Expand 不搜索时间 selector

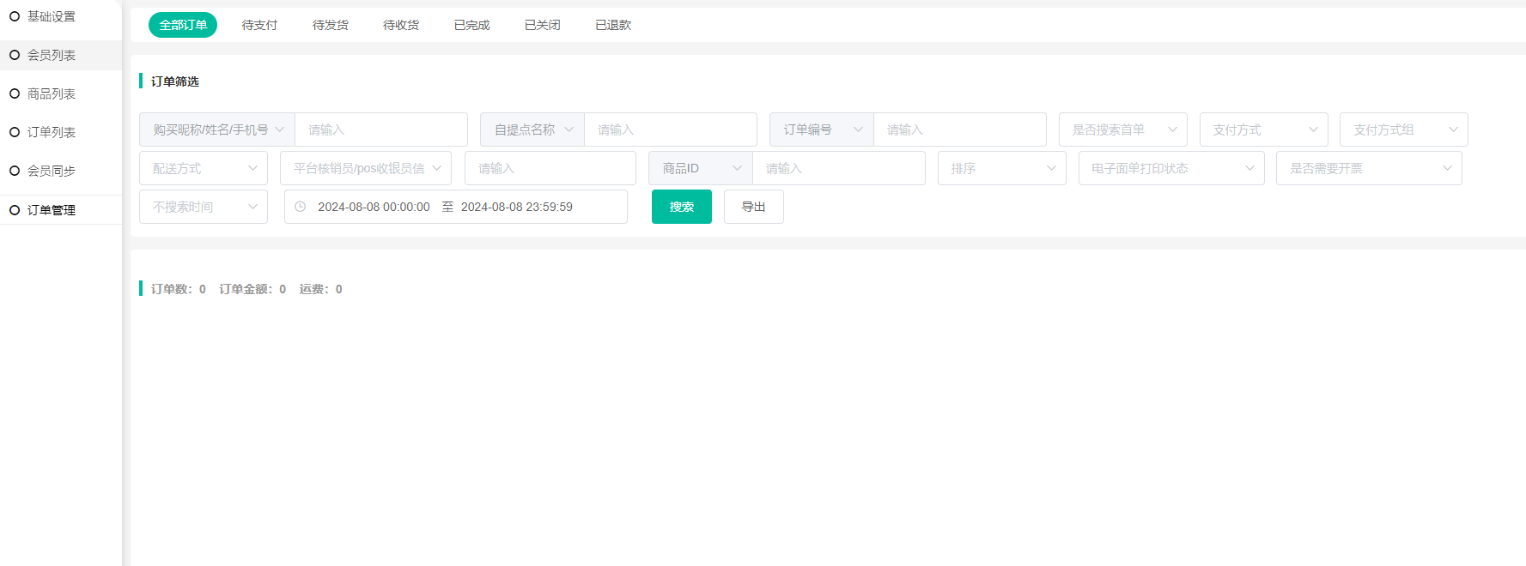pyautogui.click(x=204, y=207)
